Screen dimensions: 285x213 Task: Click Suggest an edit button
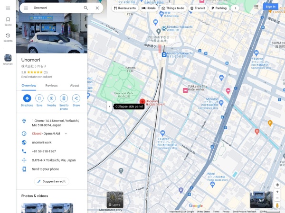tap(52, 181)
